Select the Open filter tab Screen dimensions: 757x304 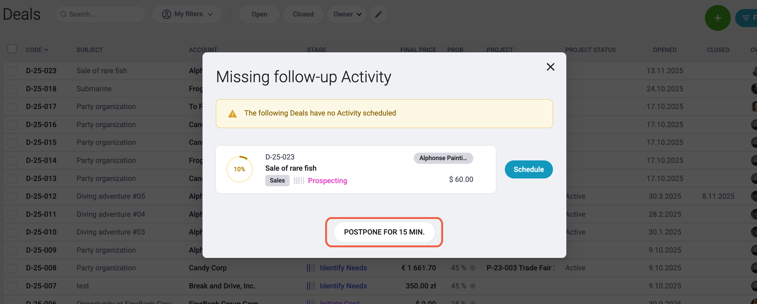(259, 14)
